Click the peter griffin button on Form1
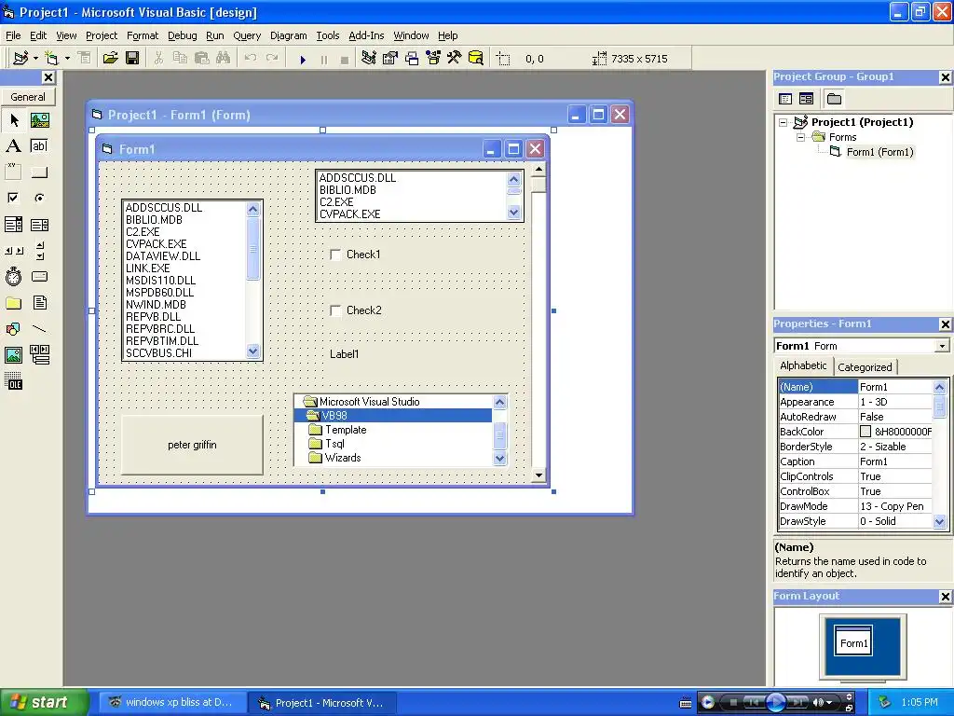Screen dimensions: 954x716 tap(192, 445)
